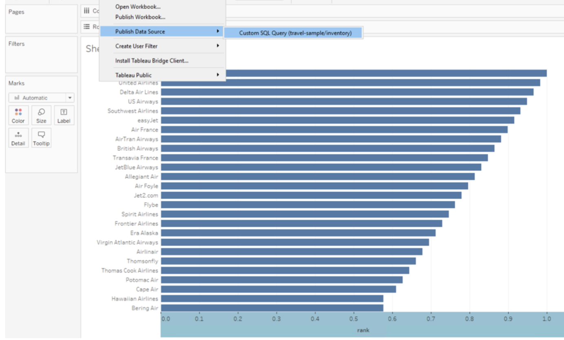Select the US Airways label

(143, 101)
